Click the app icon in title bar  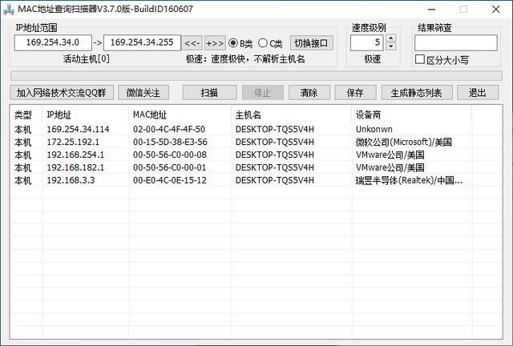tap(9, 10)
